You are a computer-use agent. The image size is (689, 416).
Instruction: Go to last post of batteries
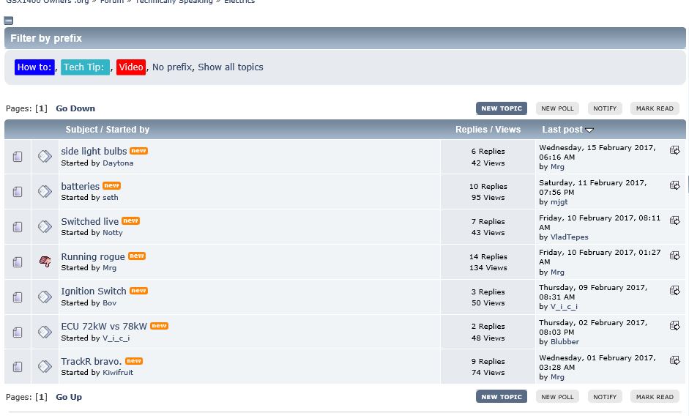(x=675, y=185)
